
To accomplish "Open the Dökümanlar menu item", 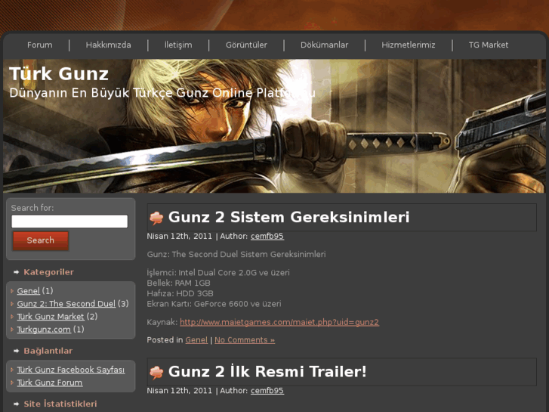I will 324,45.
